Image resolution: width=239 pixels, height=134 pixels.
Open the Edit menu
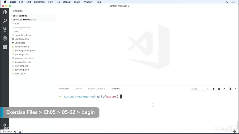28,2
